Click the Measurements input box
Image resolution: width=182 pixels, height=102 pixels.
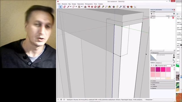pyautogui.click(x=163, y=99)
